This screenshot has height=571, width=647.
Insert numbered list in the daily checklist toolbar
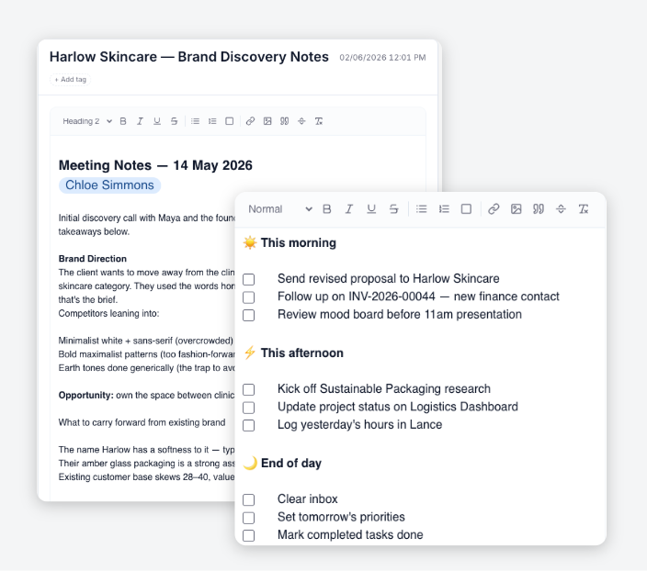[444, 209]
